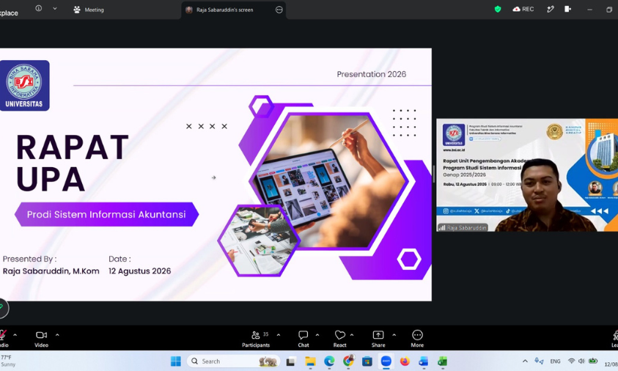
Task: Open the 77°F Sunny weather widget
Action: pyautogui.click(x=8, y=361)
